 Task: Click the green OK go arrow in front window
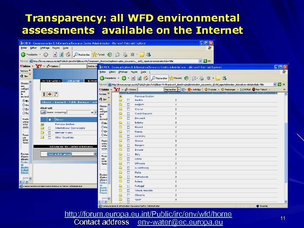coord(280,84)
